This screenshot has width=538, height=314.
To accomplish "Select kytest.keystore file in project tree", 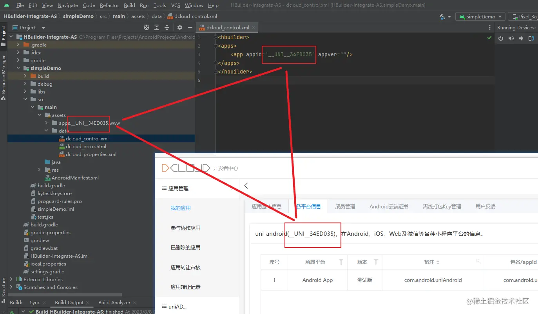I will point(54,194).
